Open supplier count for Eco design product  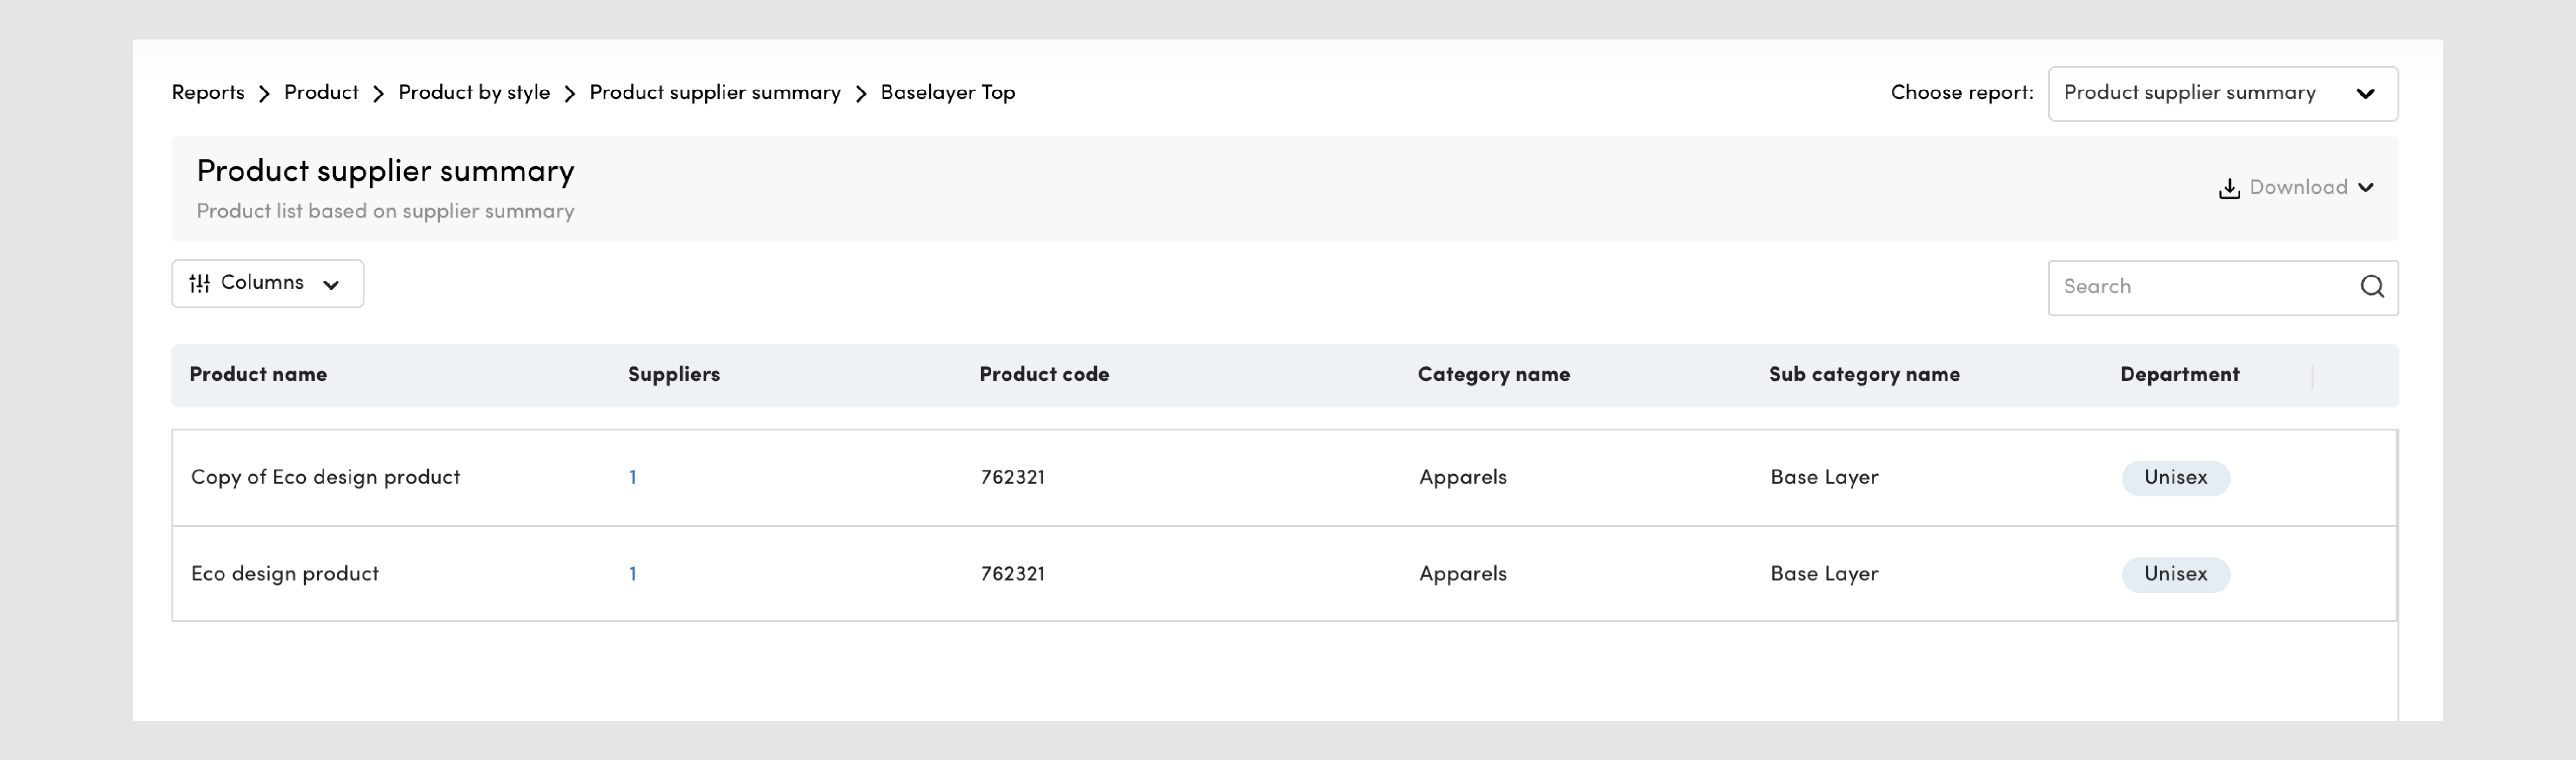point(633,574)
